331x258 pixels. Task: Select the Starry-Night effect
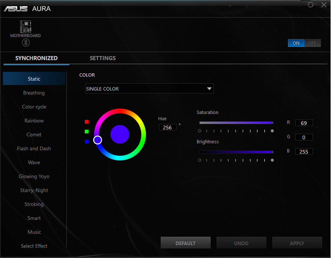(34, 190)
